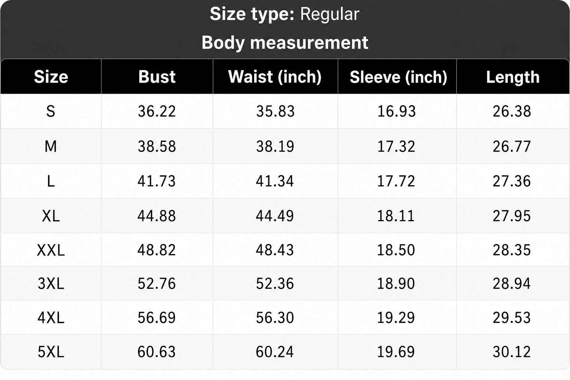Click the Size column header

pos(51,77)
